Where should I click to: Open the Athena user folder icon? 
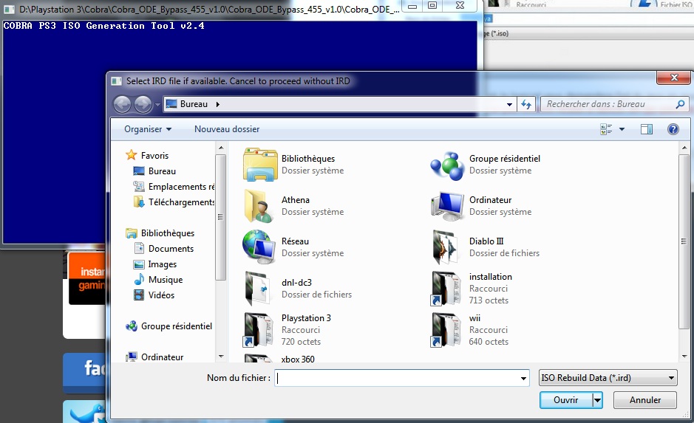click(256, 206)
